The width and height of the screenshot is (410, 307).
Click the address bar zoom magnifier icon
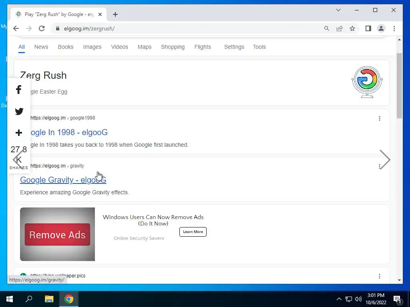coord(327,28)
